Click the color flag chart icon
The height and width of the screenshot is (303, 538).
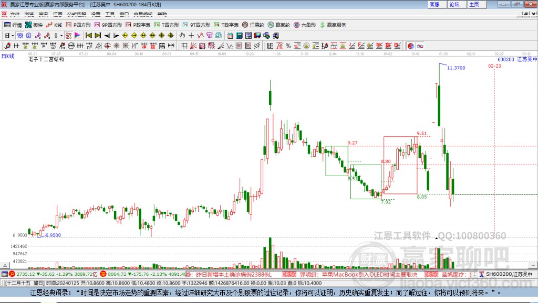[x=78, y=36]
